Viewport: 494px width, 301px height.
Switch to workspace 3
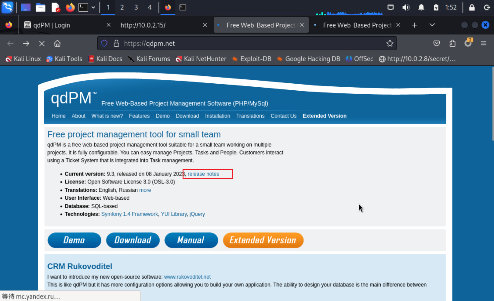tap(136, 7)
